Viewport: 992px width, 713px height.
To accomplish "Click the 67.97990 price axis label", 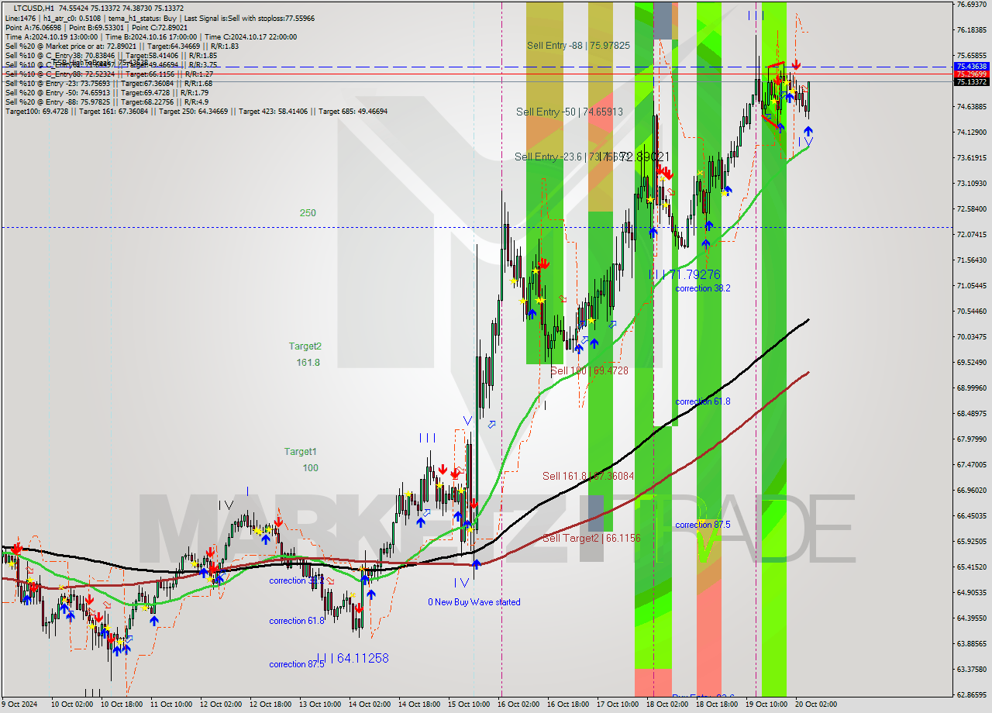I will click(x=971, y=439).
